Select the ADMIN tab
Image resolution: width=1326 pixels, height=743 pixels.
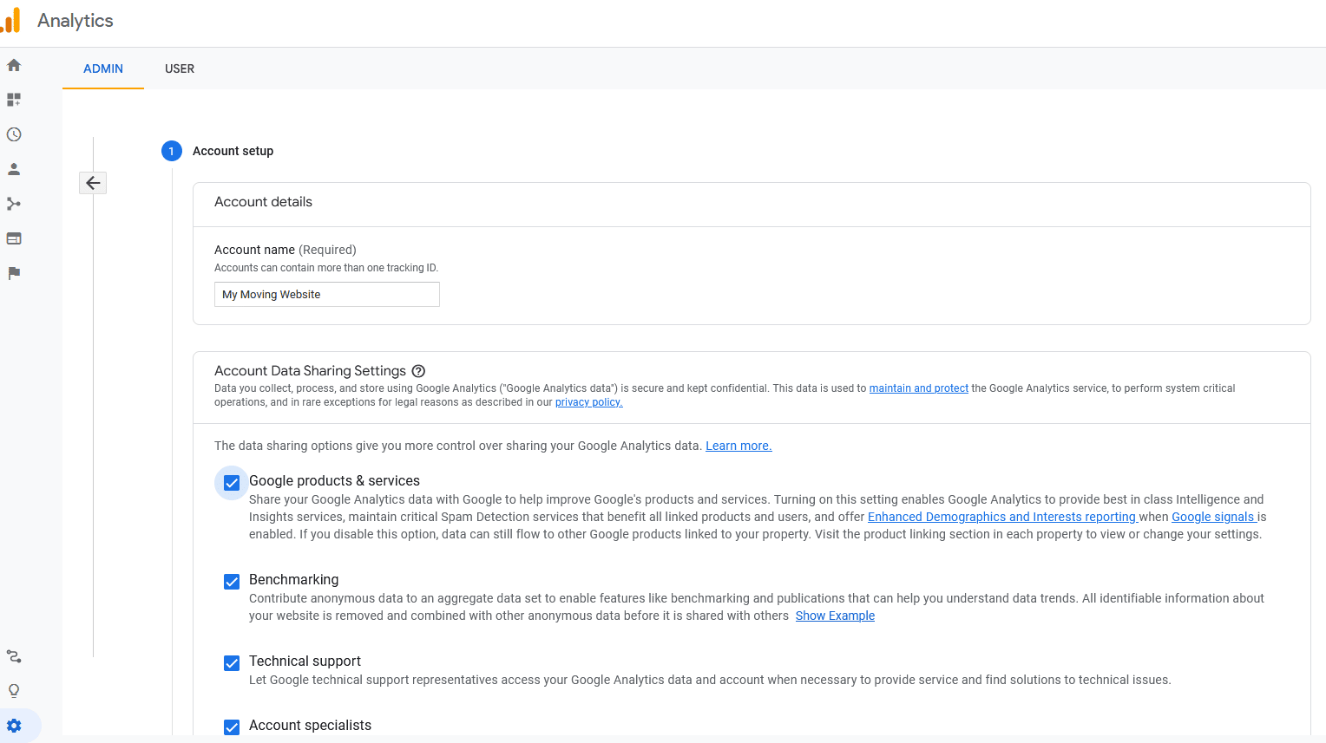[x=103, y=68]
